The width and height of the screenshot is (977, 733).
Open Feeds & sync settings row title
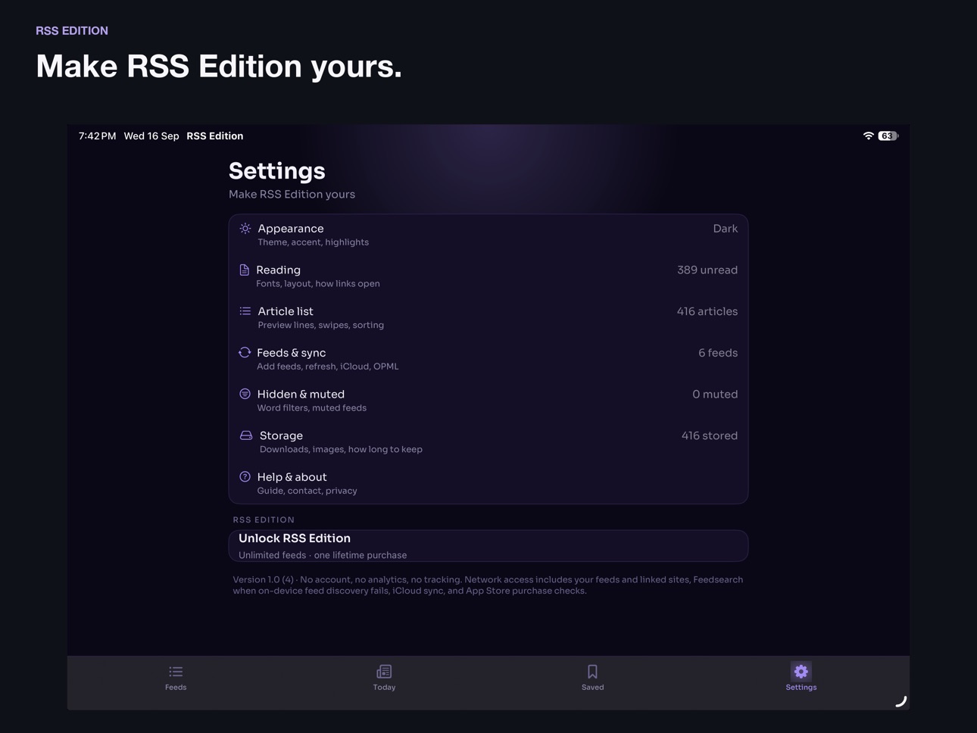(x=292, y=353)
